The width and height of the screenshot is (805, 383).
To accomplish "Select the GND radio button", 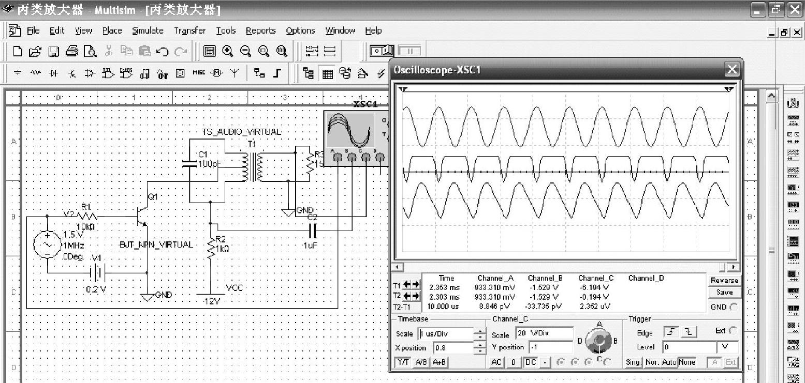I will point(733,307).
